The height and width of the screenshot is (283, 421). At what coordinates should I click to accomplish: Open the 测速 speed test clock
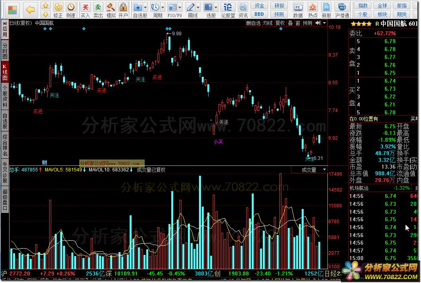coord(71,10)
